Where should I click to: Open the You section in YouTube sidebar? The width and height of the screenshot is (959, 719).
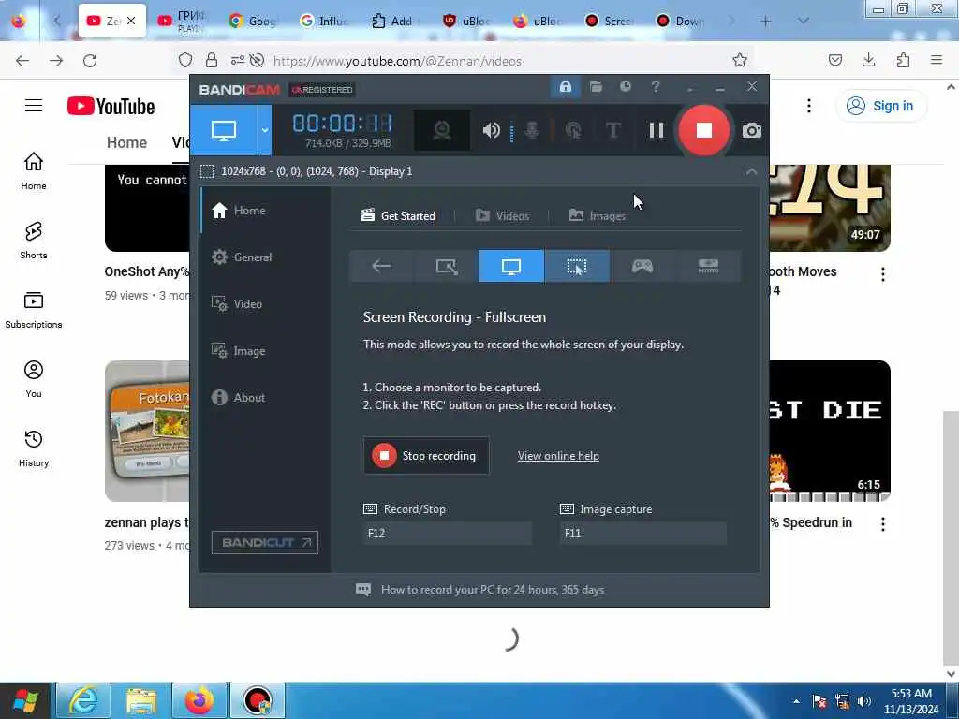pos(34,379)
